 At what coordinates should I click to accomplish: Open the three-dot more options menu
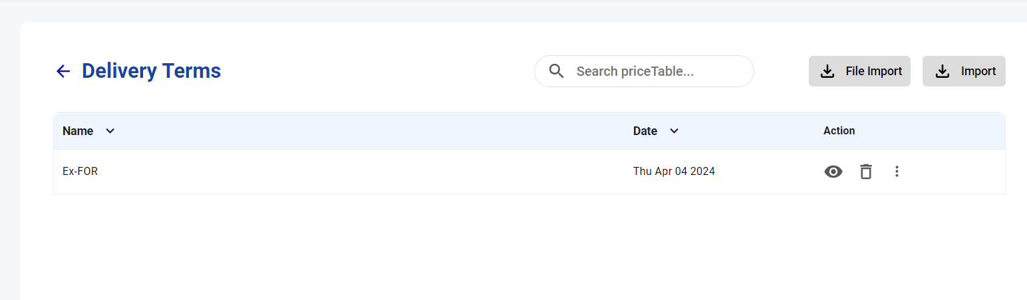(897, 172)
